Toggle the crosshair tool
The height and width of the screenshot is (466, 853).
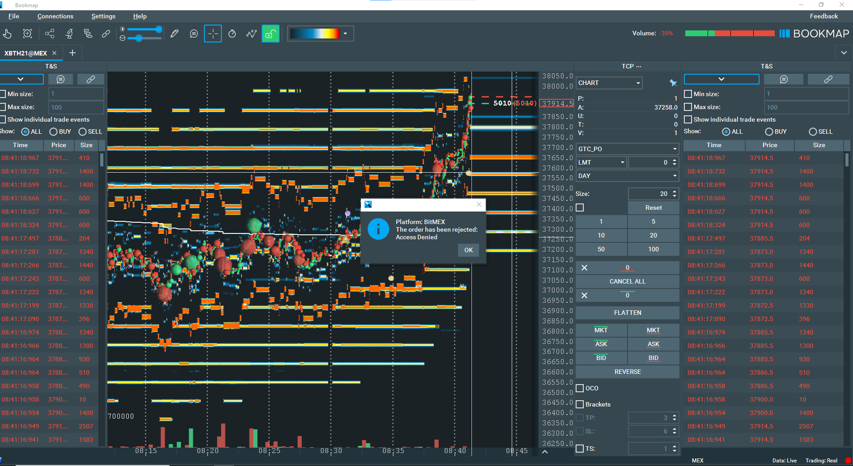(x=213, y=34)
